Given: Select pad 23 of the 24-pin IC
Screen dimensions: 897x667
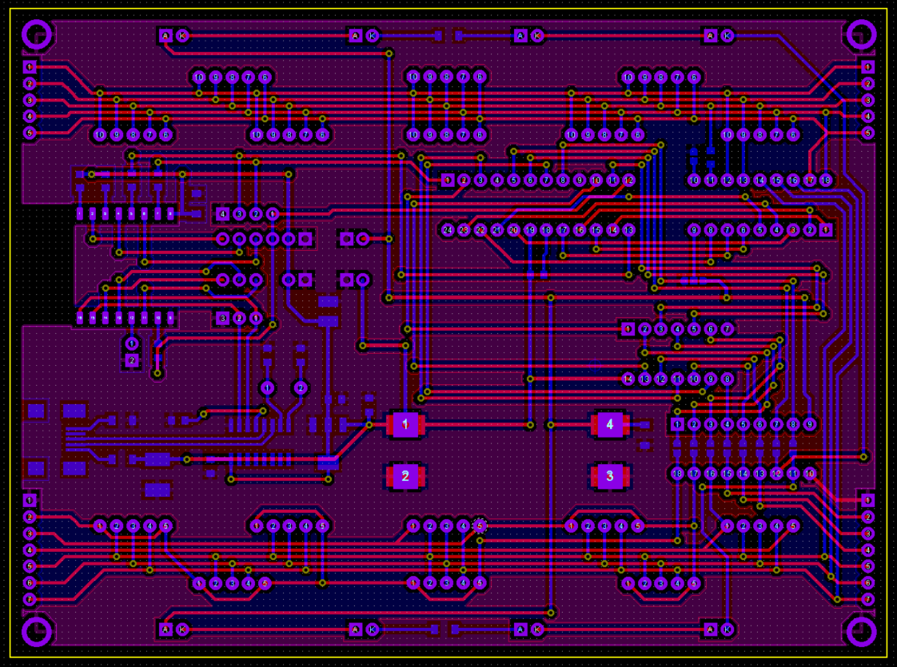Looking at the screenshot, I should click(464, 230).
